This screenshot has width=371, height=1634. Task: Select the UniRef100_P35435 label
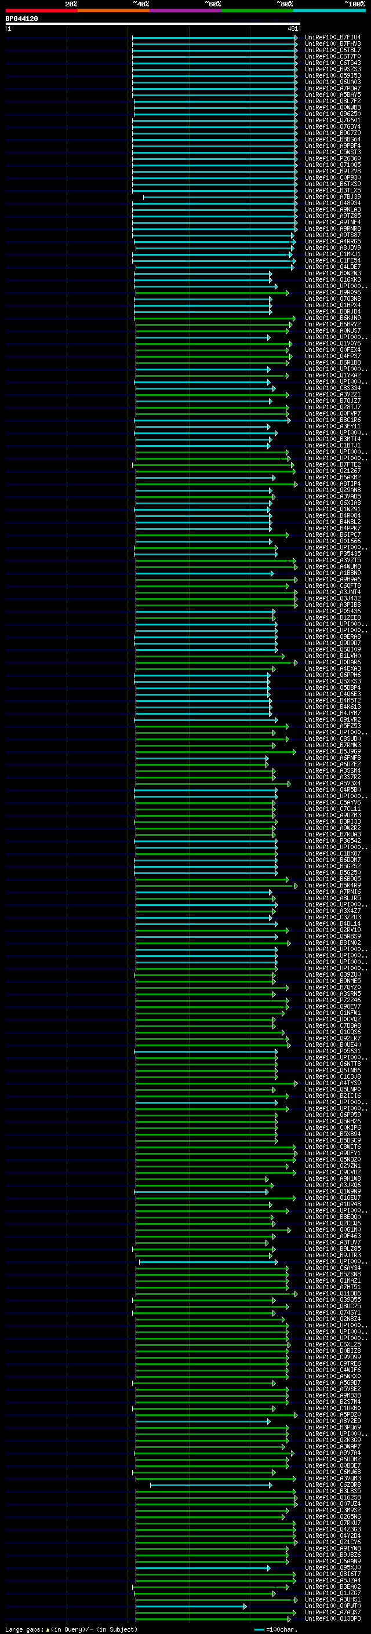(332, 554)
